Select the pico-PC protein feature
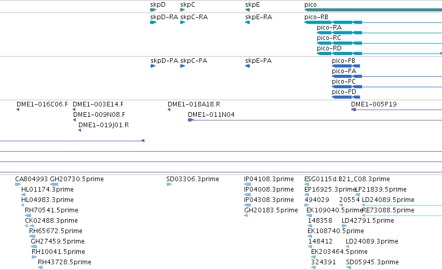 (387, 87)
